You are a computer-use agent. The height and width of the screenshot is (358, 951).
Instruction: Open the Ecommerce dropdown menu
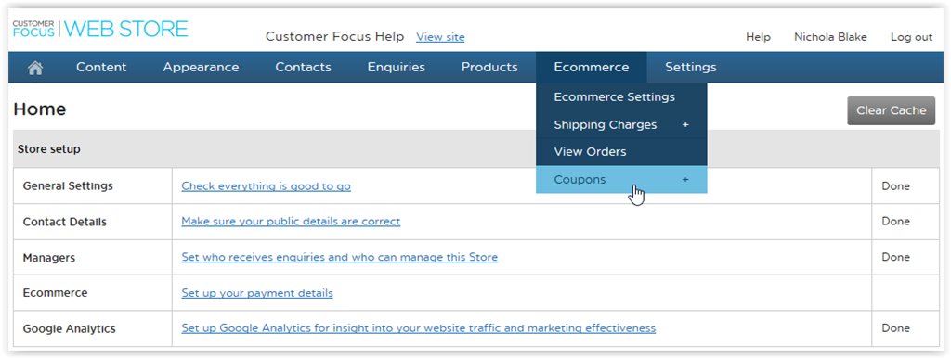592,67
